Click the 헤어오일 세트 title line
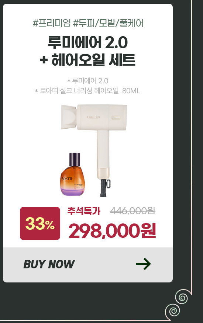203x323 pixels. [x=88, y=60]
